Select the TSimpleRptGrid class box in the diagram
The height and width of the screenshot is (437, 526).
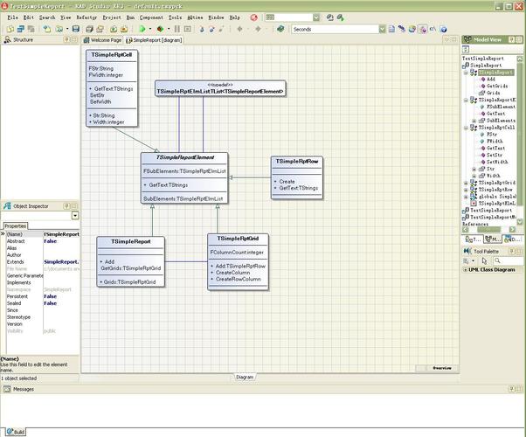tap(237, 239)
